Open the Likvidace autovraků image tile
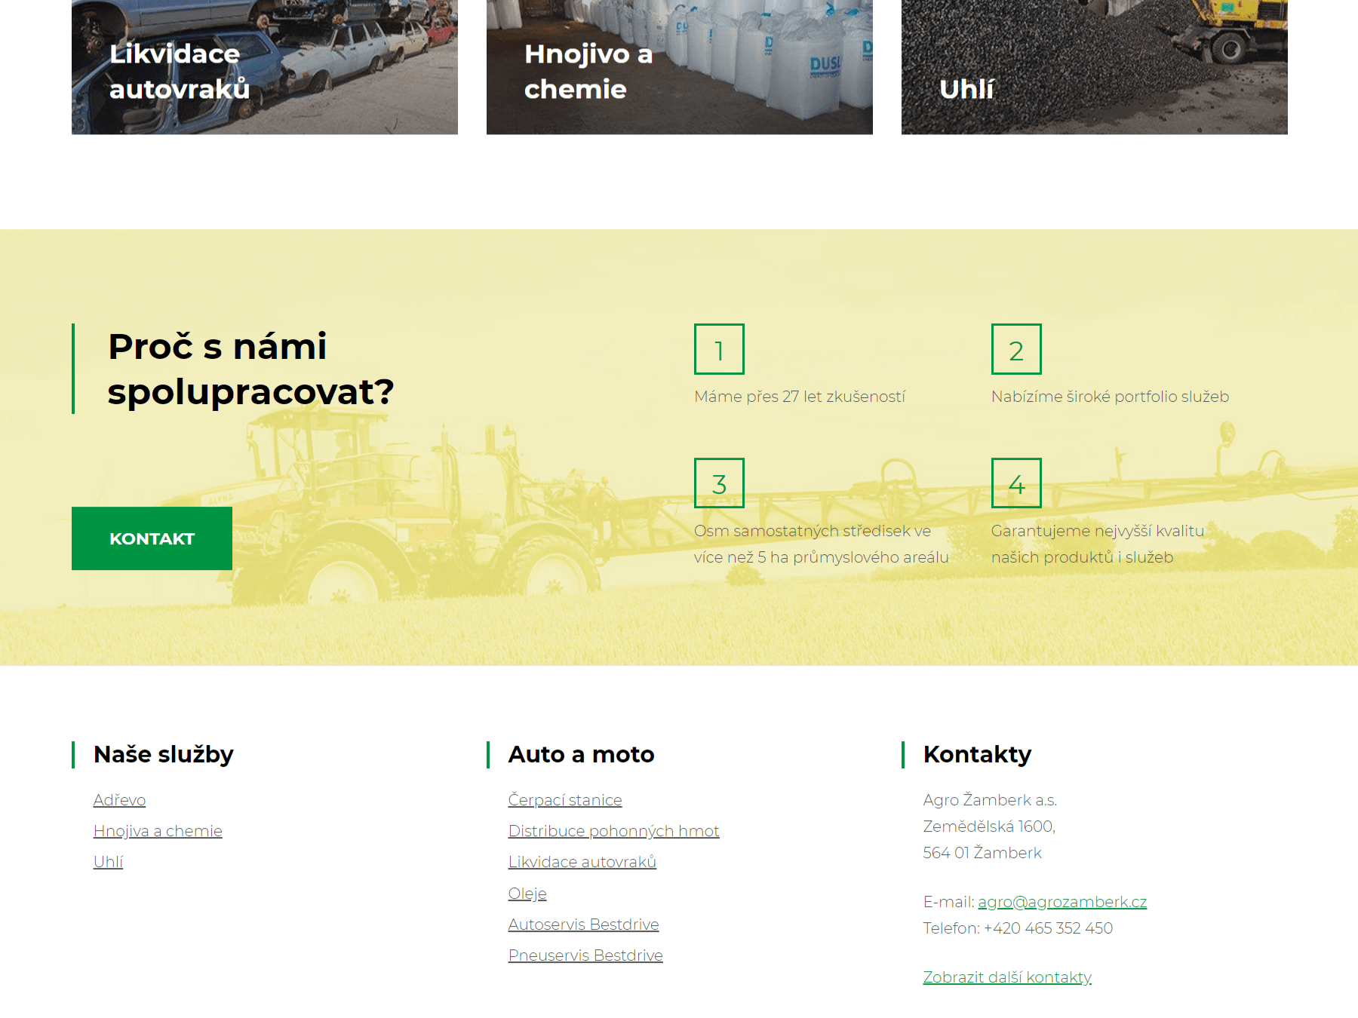Screen dimensions: 1358x1018 pos(264,68)
